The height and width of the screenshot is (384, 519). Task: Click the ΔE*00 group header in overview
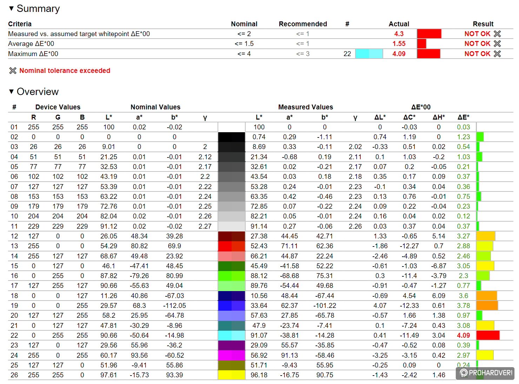point(421,107)
